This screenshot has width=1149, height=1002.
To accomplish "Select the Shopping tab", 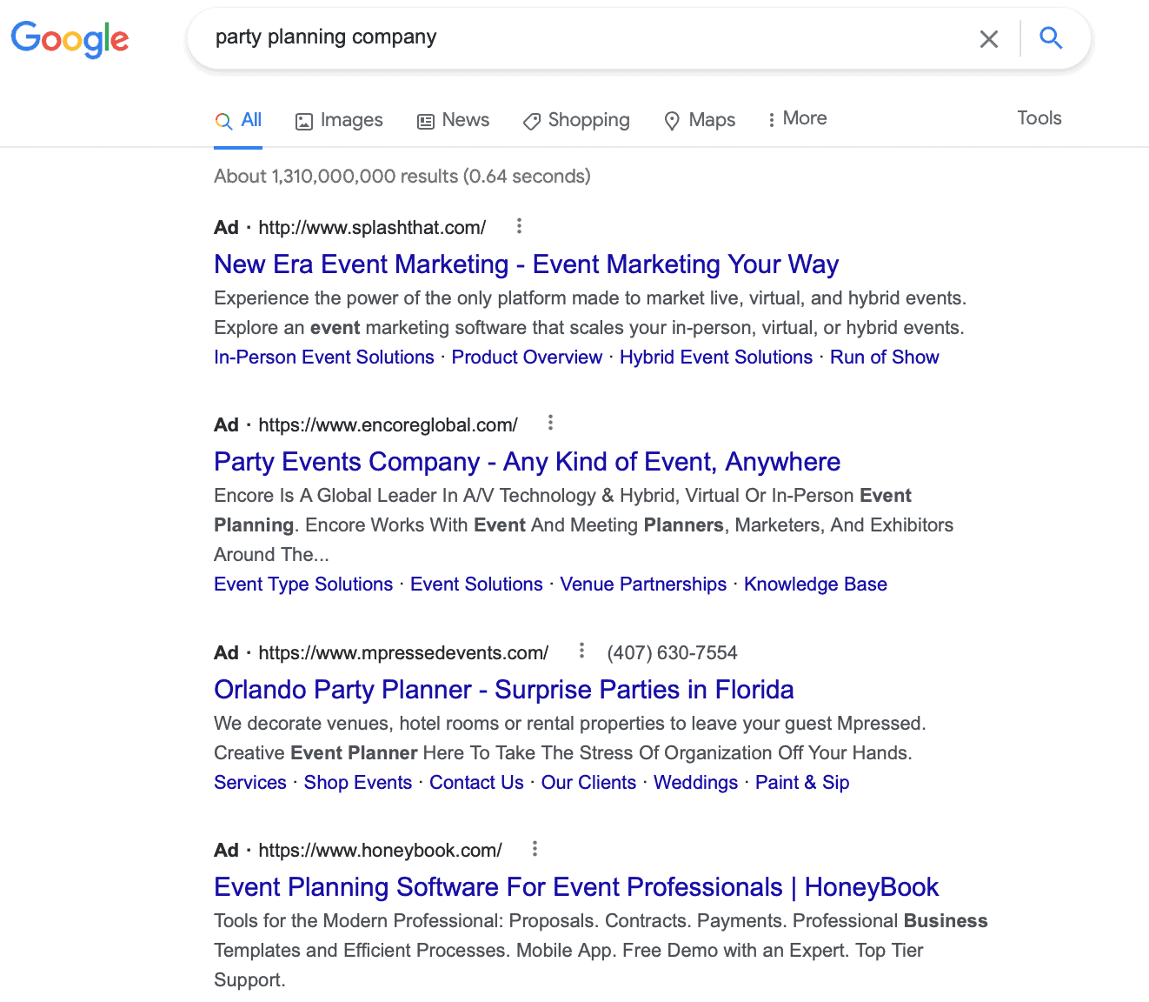I will pyautogui.click(x=576, y=120).
